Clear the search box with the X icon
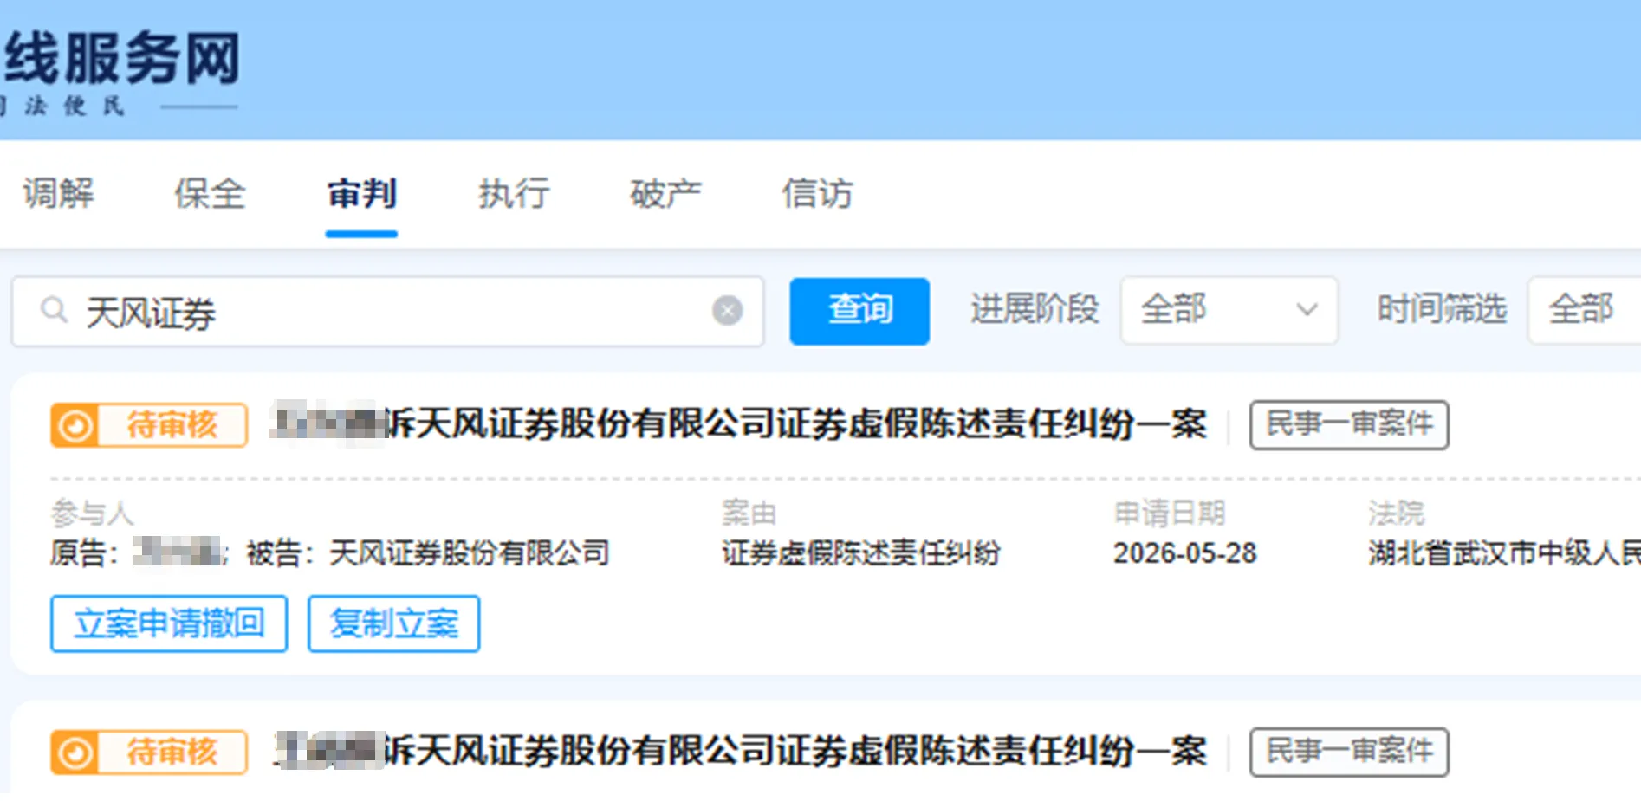Image resolution: width=1641 pixels, height=801 pixels. point(727,310)
